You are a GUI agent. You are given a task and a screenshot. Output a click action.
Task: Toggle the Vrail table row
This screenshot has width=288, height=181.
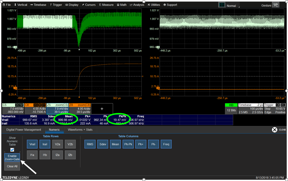pos(32,144)
